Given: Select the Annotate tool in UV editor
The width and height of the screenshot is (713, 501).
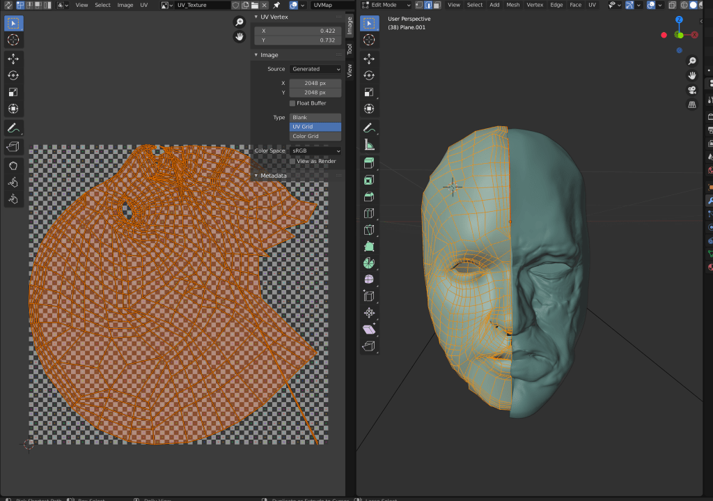Looking at the screenshot, I should (x=13, y=128).
